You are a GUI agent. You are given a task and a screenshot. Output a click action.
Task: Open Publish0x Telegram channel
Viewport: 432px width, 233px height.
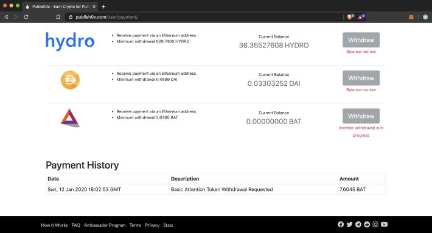(358, 224)
